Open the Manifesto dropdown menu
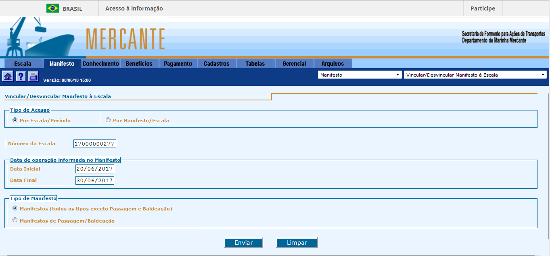550x256 pixels. point(359,75)
